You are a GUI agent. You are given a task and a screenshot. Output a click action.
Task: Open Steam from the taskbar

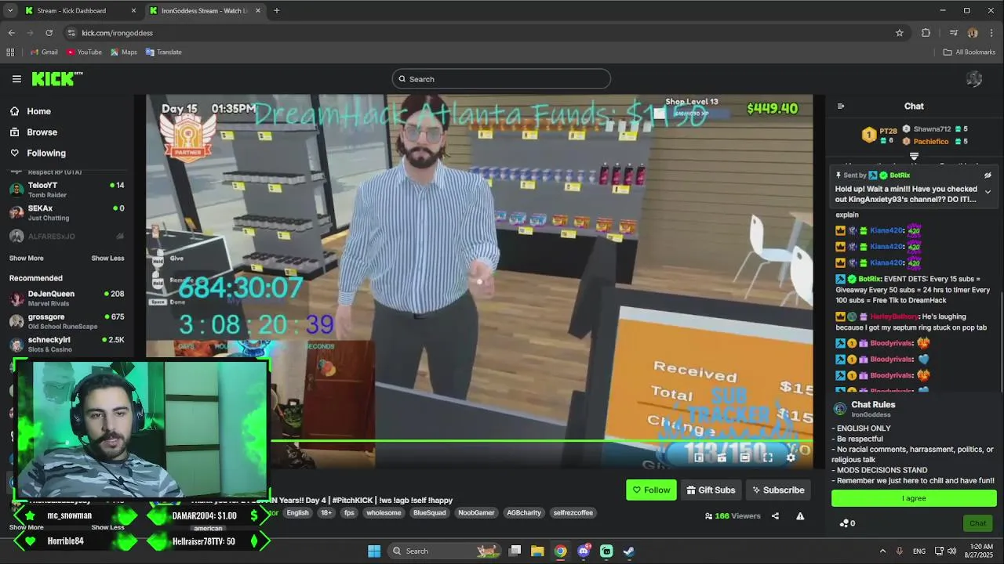[629, 551]
